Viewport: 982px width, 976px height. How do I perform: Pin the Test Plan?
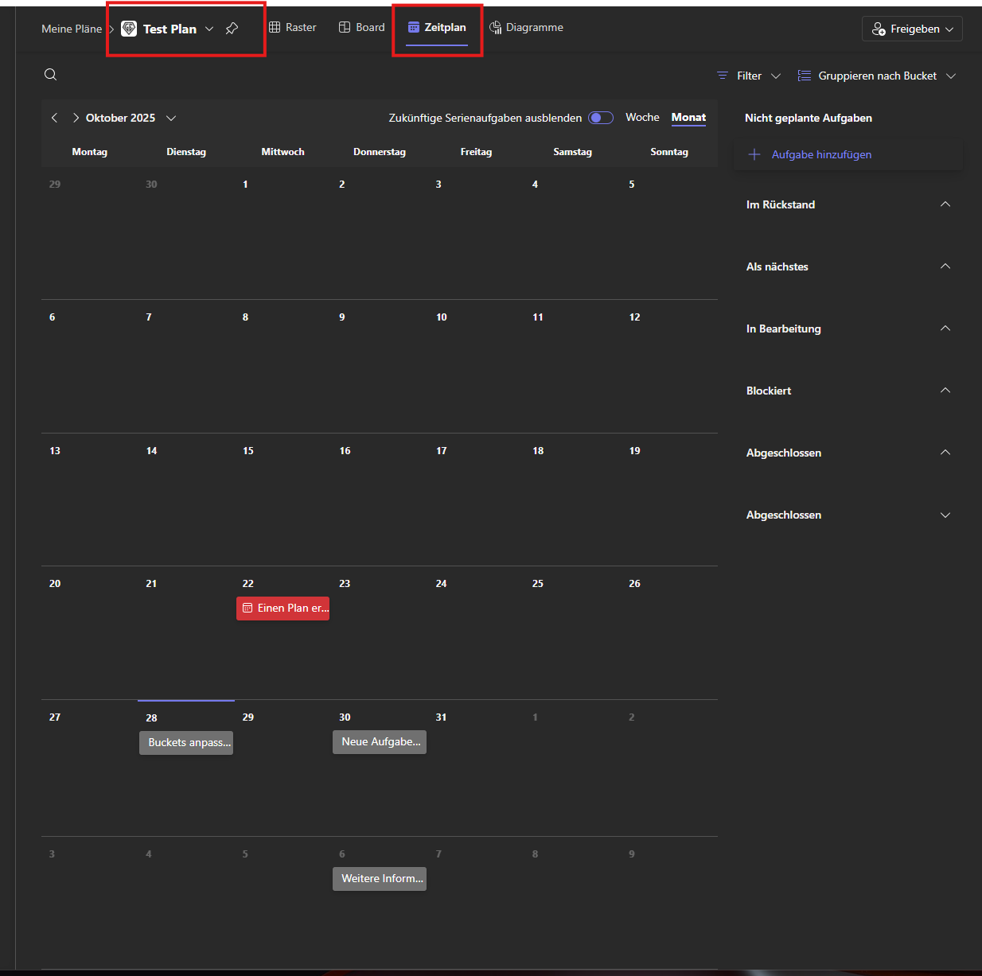232,29
